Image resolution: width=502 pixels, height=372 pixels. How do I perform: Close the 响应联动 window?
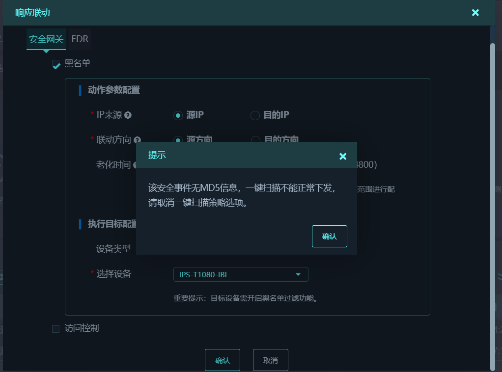(x=475, y=12)
